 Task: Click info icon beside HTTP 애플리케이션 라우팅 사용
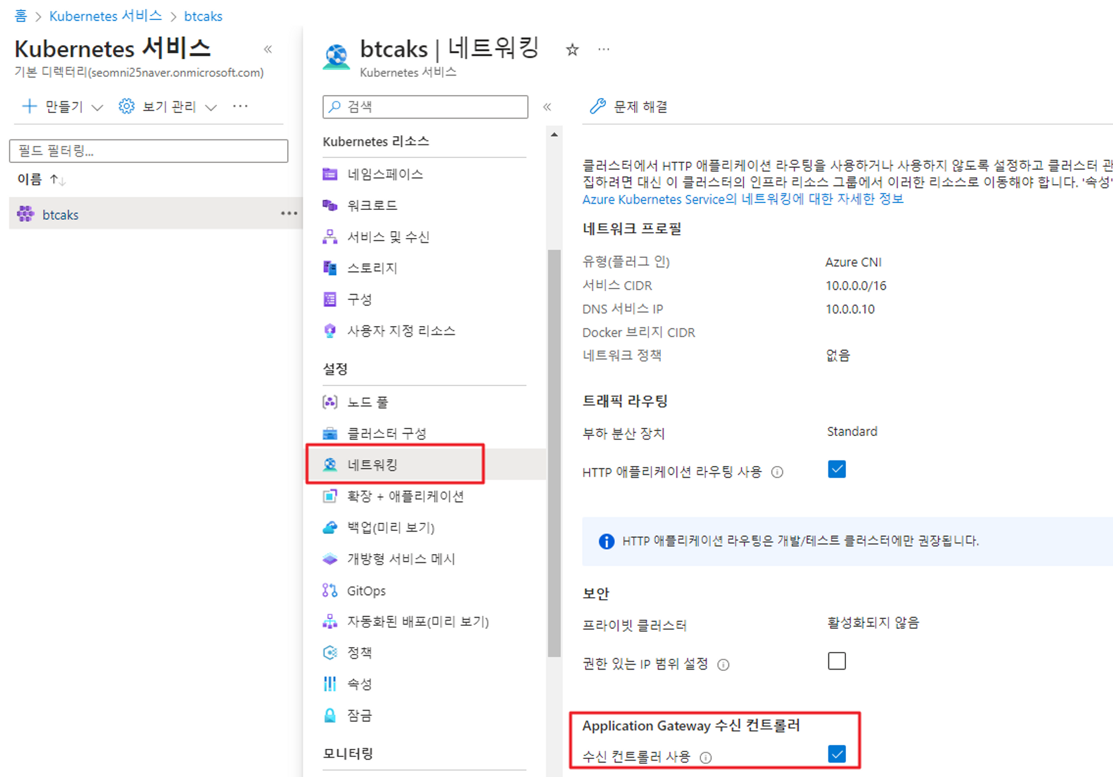pyautogui.click(x=777, y=472)
